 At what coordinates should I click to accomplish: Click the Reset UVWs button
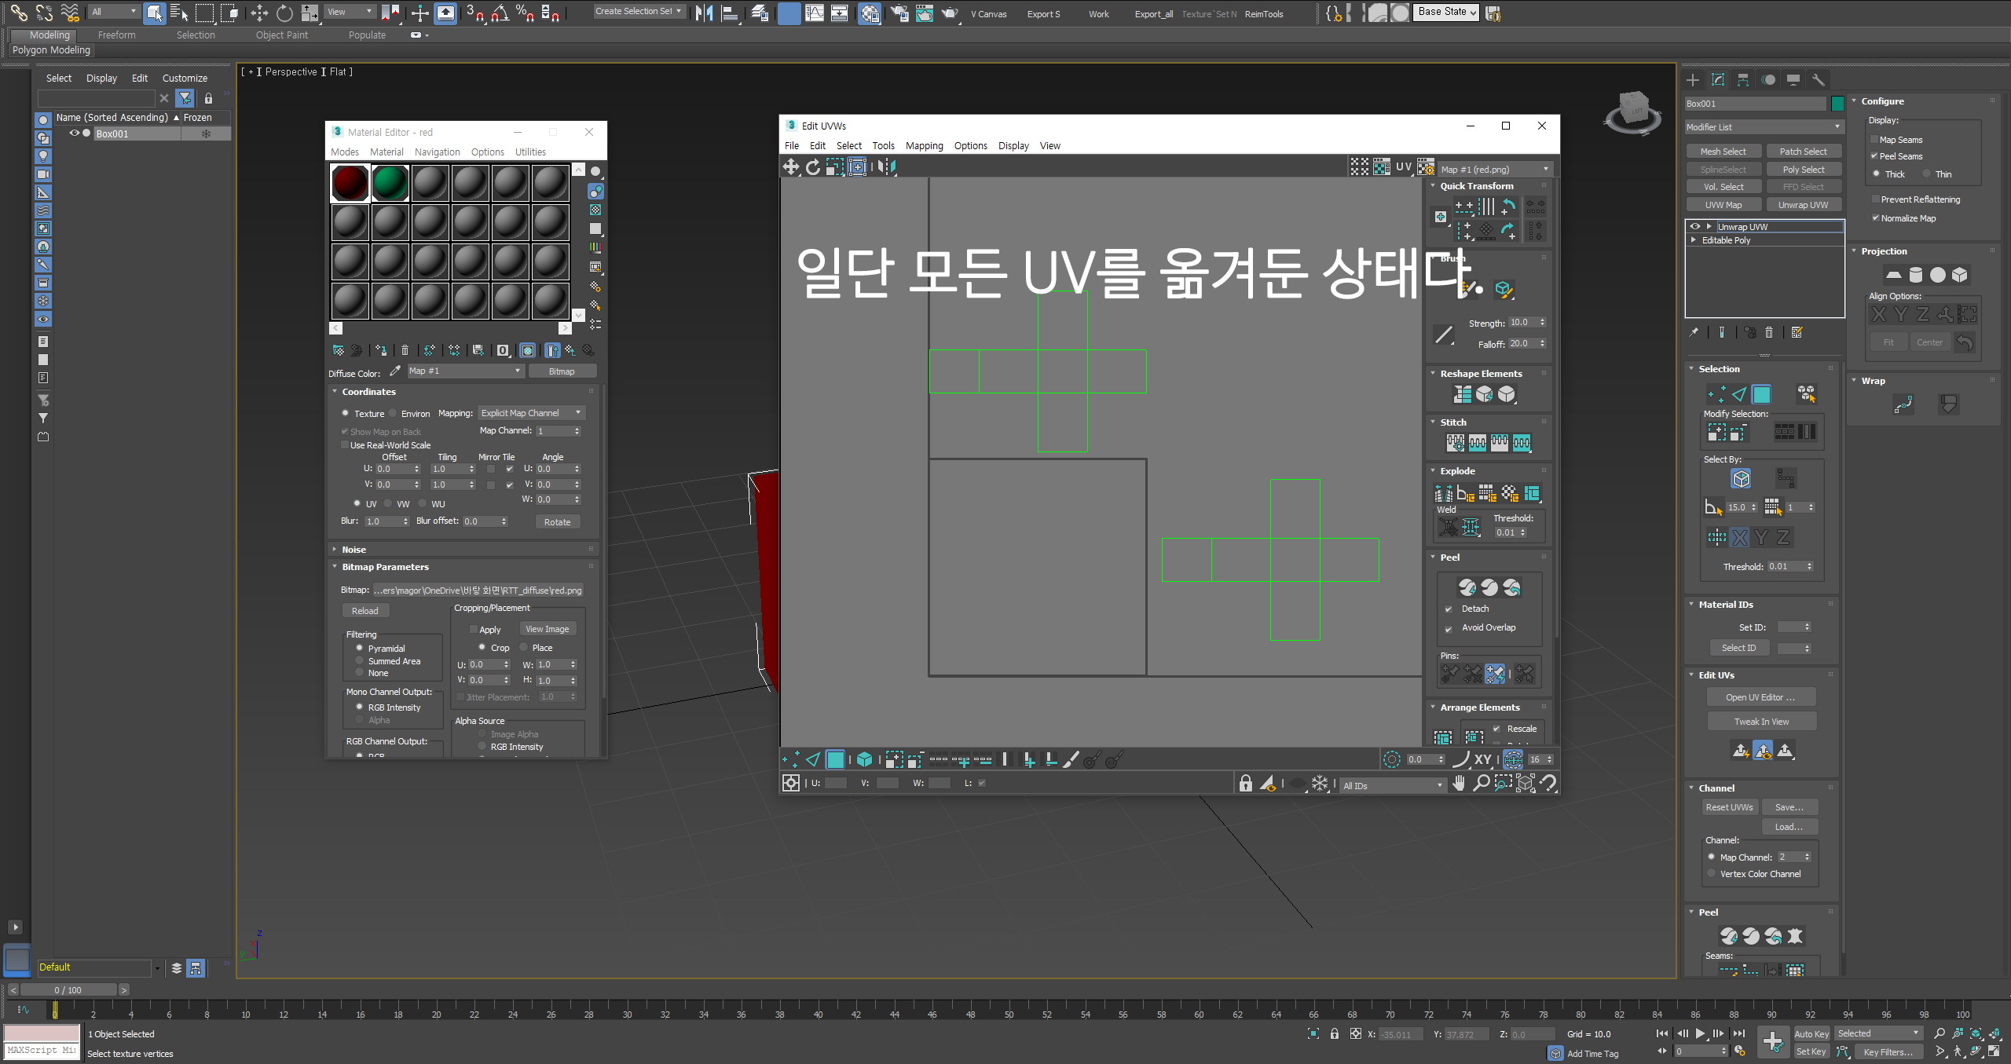point(1728,807)
